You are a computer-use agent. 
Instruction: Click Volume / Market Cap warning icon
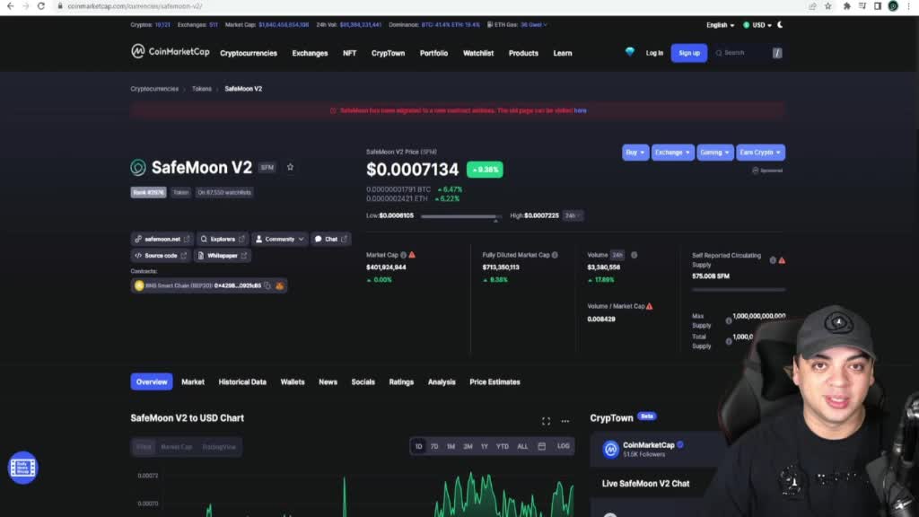pos(650,306)
